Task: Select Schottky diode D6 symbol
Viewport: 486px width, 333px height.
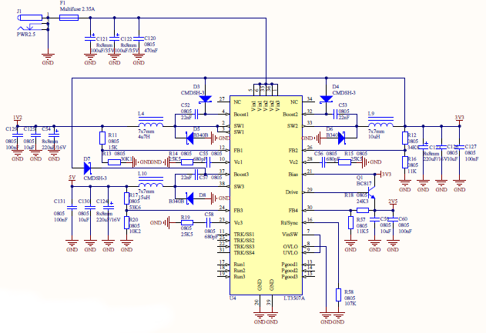Action: 341,138
